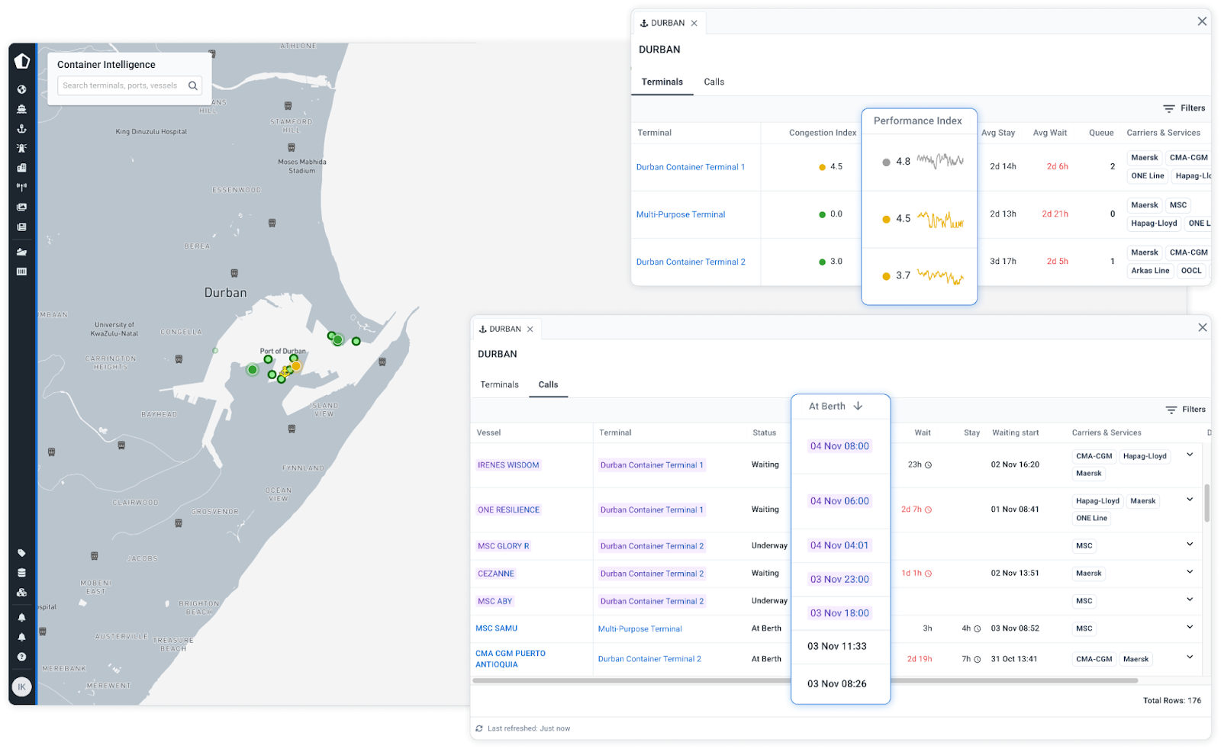Screen dimensions: 1221x749
Task: Click the help question mark icon
Action: tap(21, 656)
